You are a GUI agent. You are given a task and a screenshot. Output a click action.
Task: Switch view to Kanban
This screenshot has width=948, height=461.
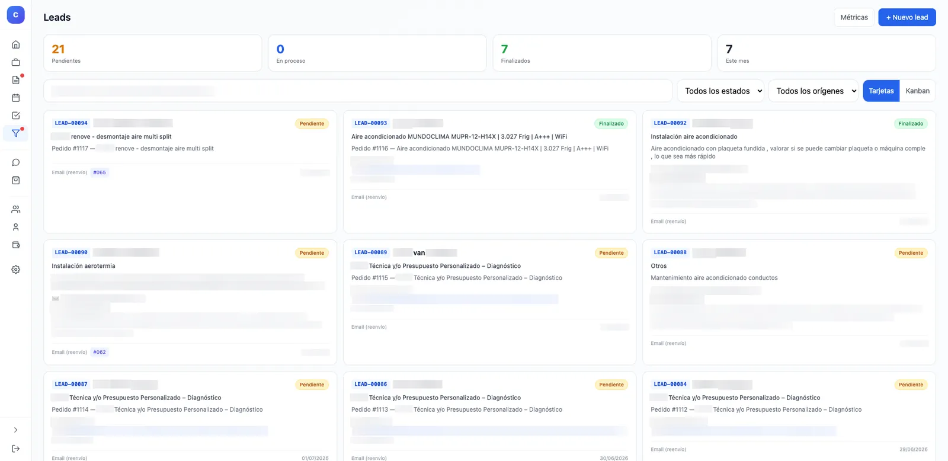[917, 91]
